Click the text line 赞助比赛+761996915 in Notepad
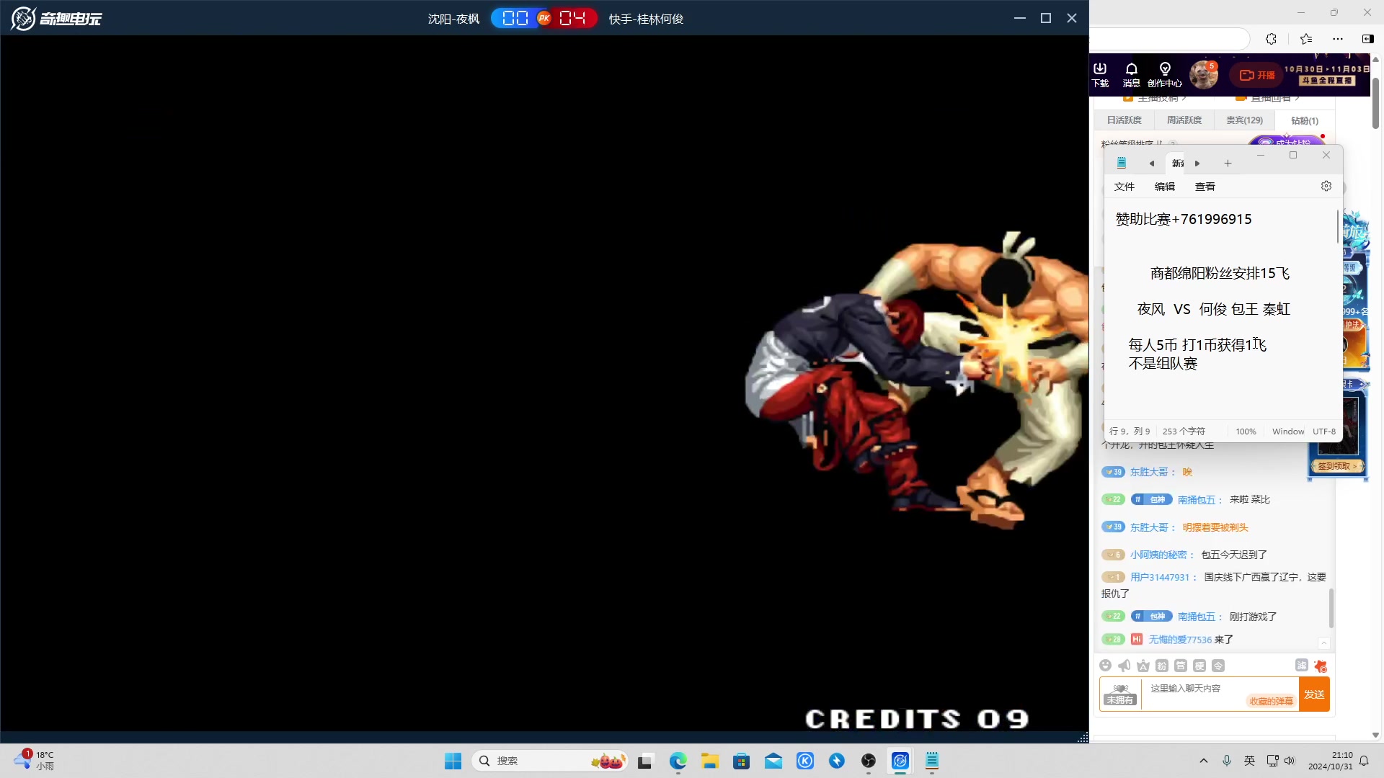The width and height of the screenshot is (1384, 778). pos(1184,219)
